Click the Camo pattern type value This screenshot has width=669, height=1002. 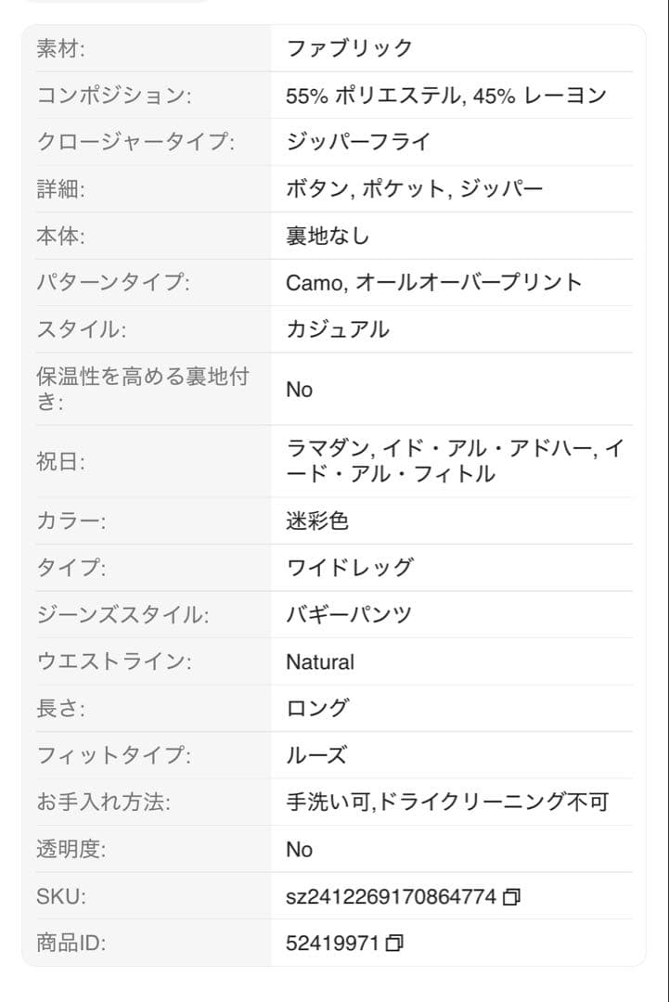click(x=316, y=282)
